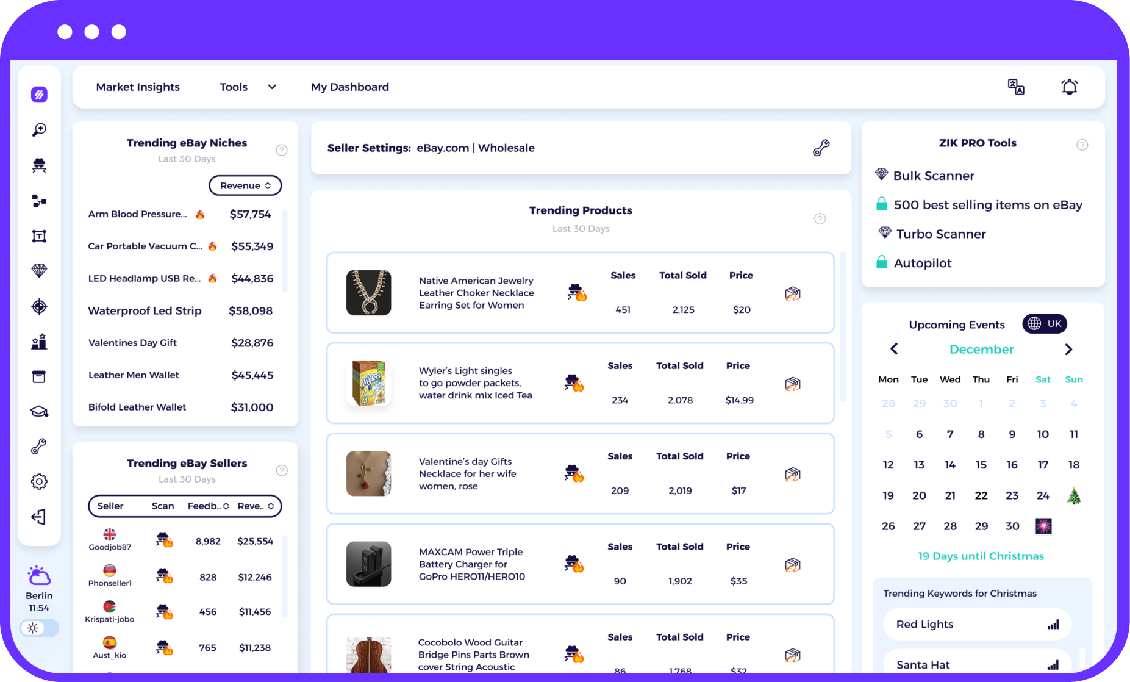Open Market Insights tab

tap(138, 87)
